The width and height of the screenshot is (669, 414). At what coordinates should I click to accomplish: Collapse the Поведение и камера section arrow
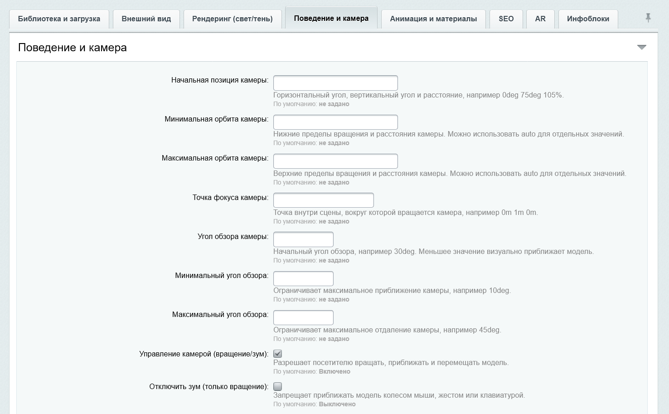click(x=641, y=47)
